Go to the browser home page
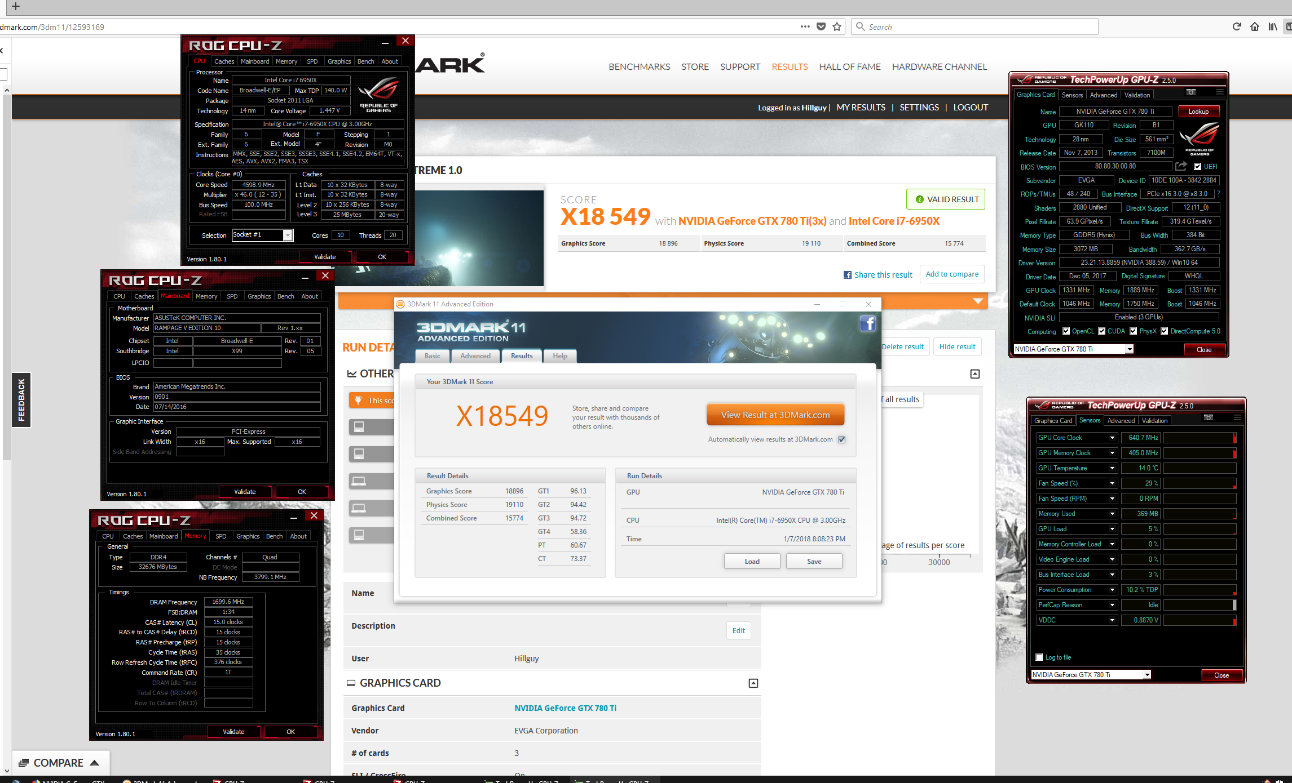1292x783 pixels. pos(1255,26)
